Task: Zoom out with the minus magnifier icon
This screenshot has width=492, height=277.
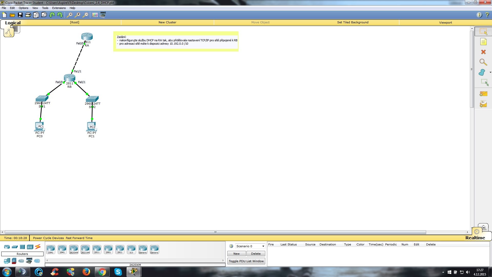Action: (x=85, y=15)
